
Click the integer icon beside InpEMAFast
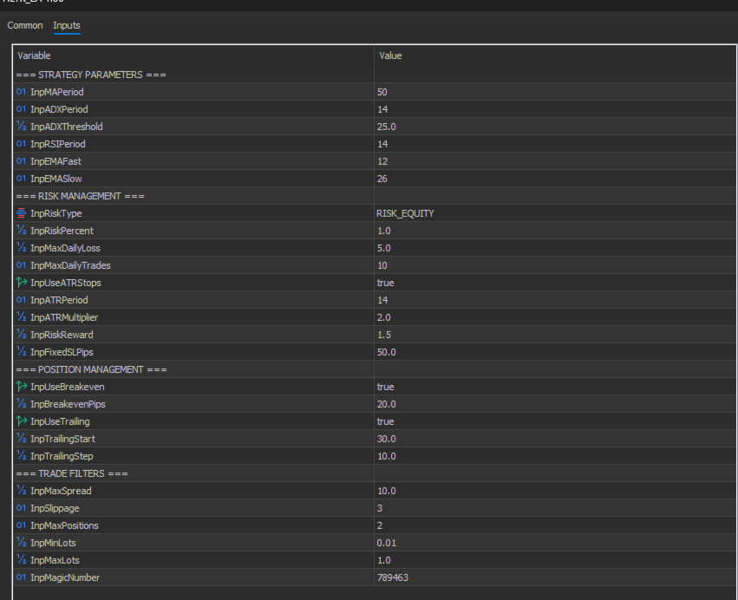[x=21, y=161]
